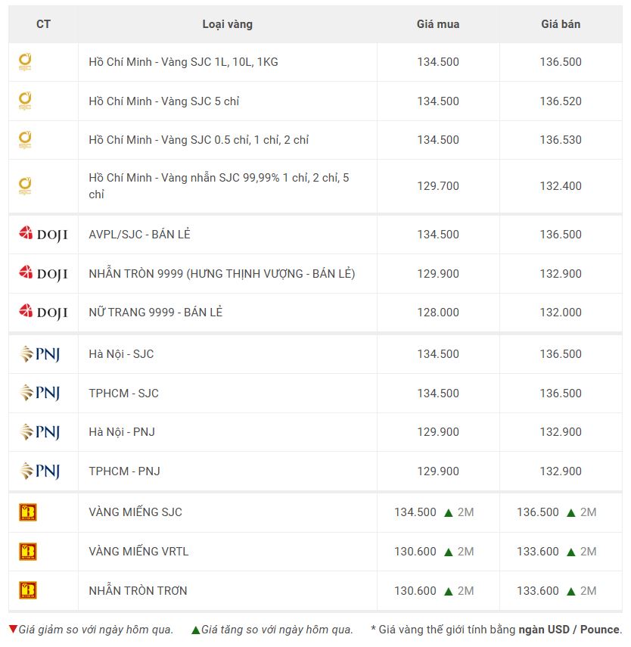Click SJC logo in the Vàng SJC 1L, 10L, 1KG row
631x647 pixels.
[25, 62]
